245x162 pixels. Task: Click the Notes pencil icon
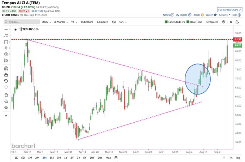click(172, 15)
